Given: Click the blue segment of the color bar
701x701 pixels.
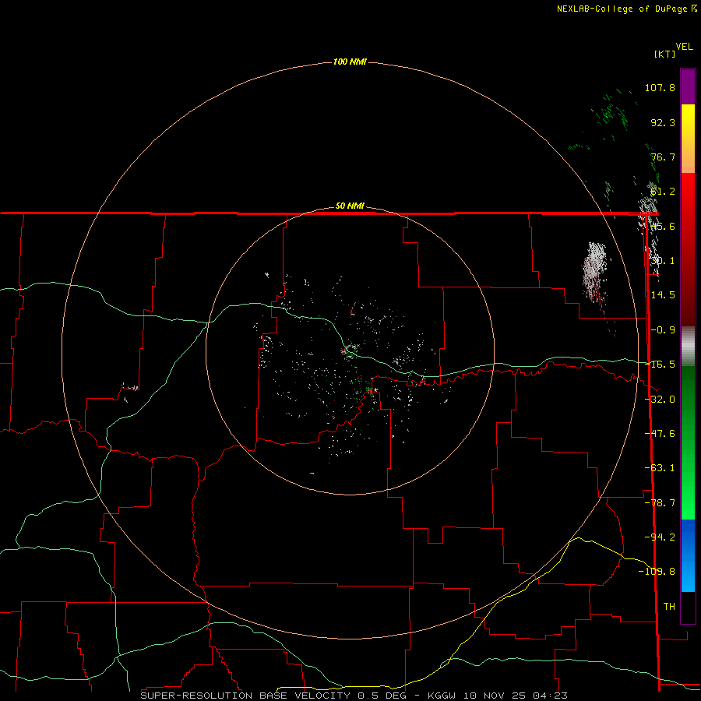Looking at the screenshot, I should point(688,555).
